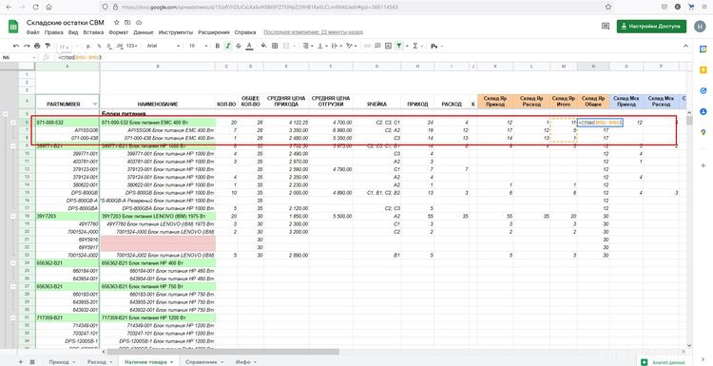Open the last edit history link
Image resolution: width=713 pixels, height=366 pixels.
coord(314,32)
